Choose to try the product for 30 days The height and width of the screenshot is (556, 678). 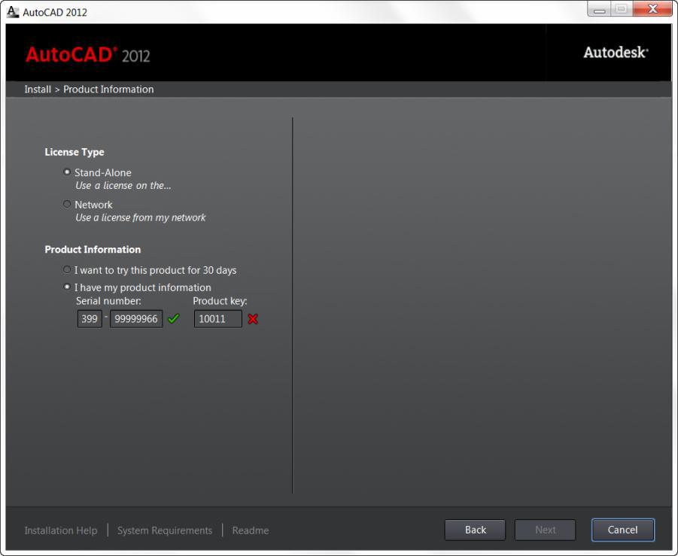66,269
